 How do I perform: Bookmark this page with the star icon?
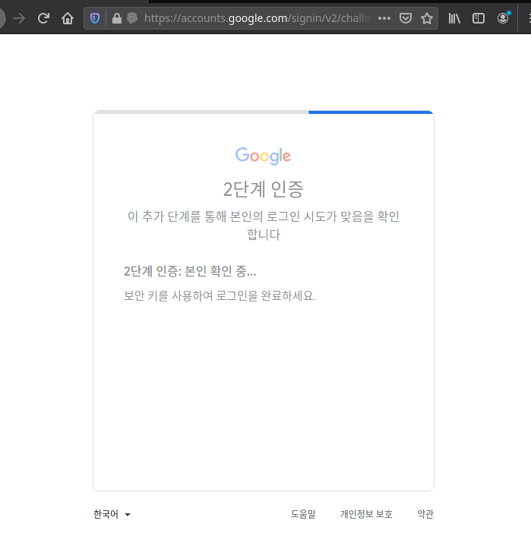pyautogui.click(x=427, y=18)
